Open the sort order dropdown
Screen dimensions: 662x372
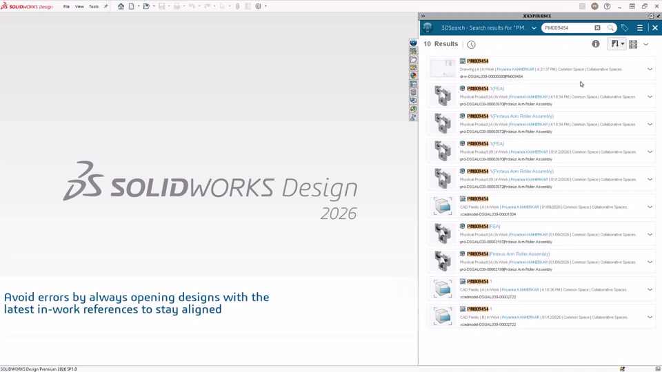(x=616, y=44)
